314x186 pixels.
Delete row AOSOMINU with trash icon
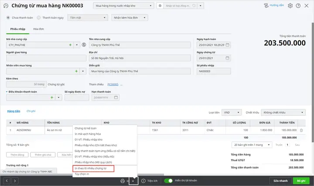[x=301, y=130]
